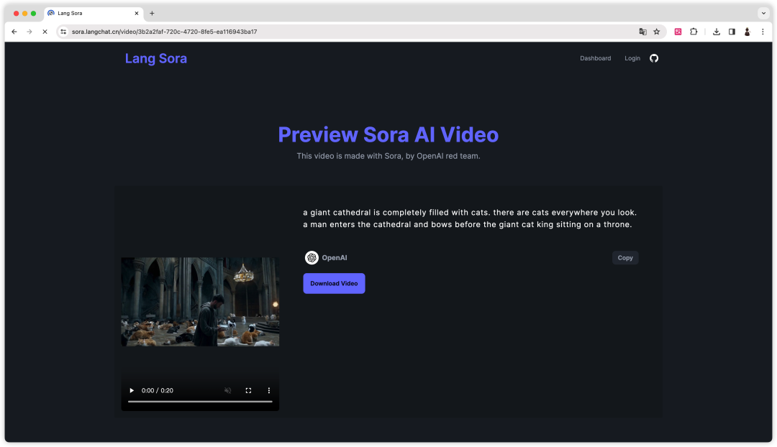This screenshot has height=447, width=777.
Task: Unmute the video audio
Action: point(227,390)
